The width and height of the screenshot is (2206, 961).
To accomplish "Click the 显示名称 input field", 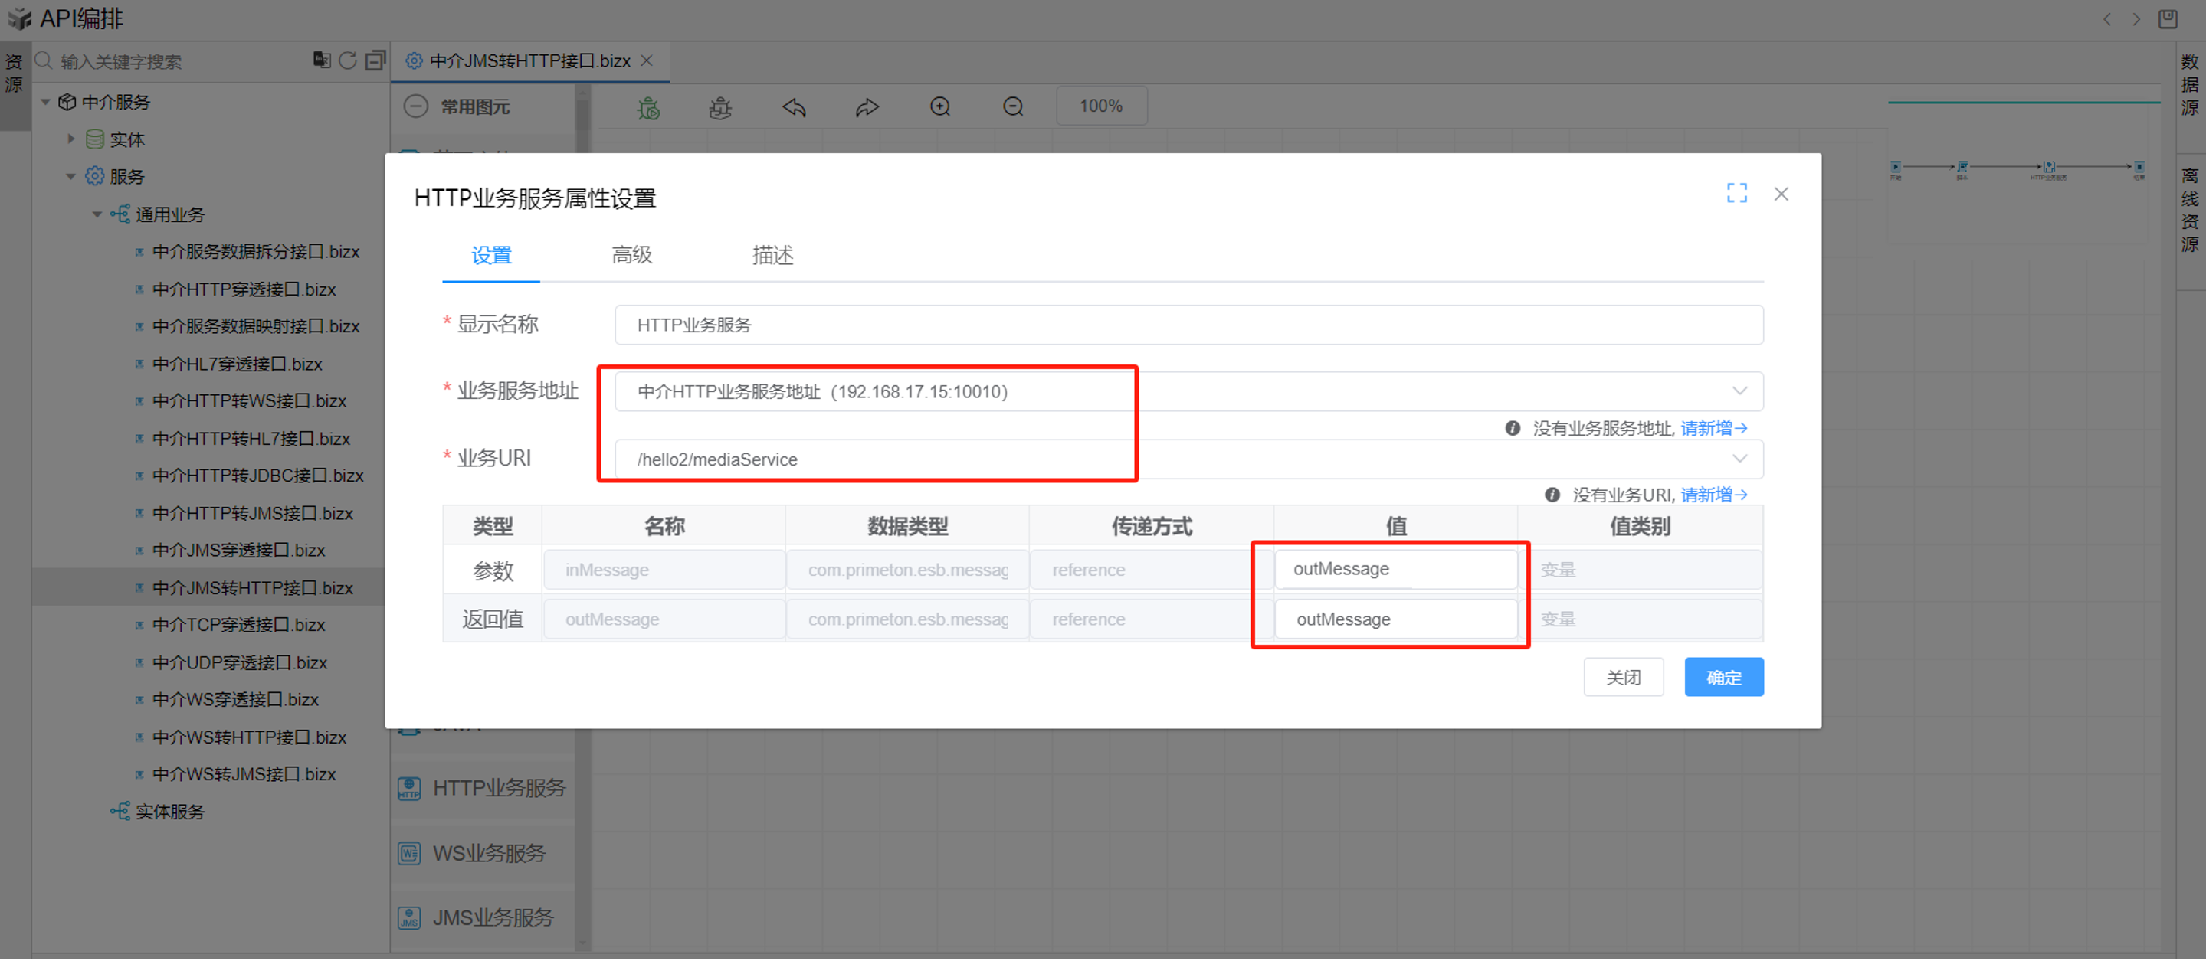I will (x=1188, y=325).
